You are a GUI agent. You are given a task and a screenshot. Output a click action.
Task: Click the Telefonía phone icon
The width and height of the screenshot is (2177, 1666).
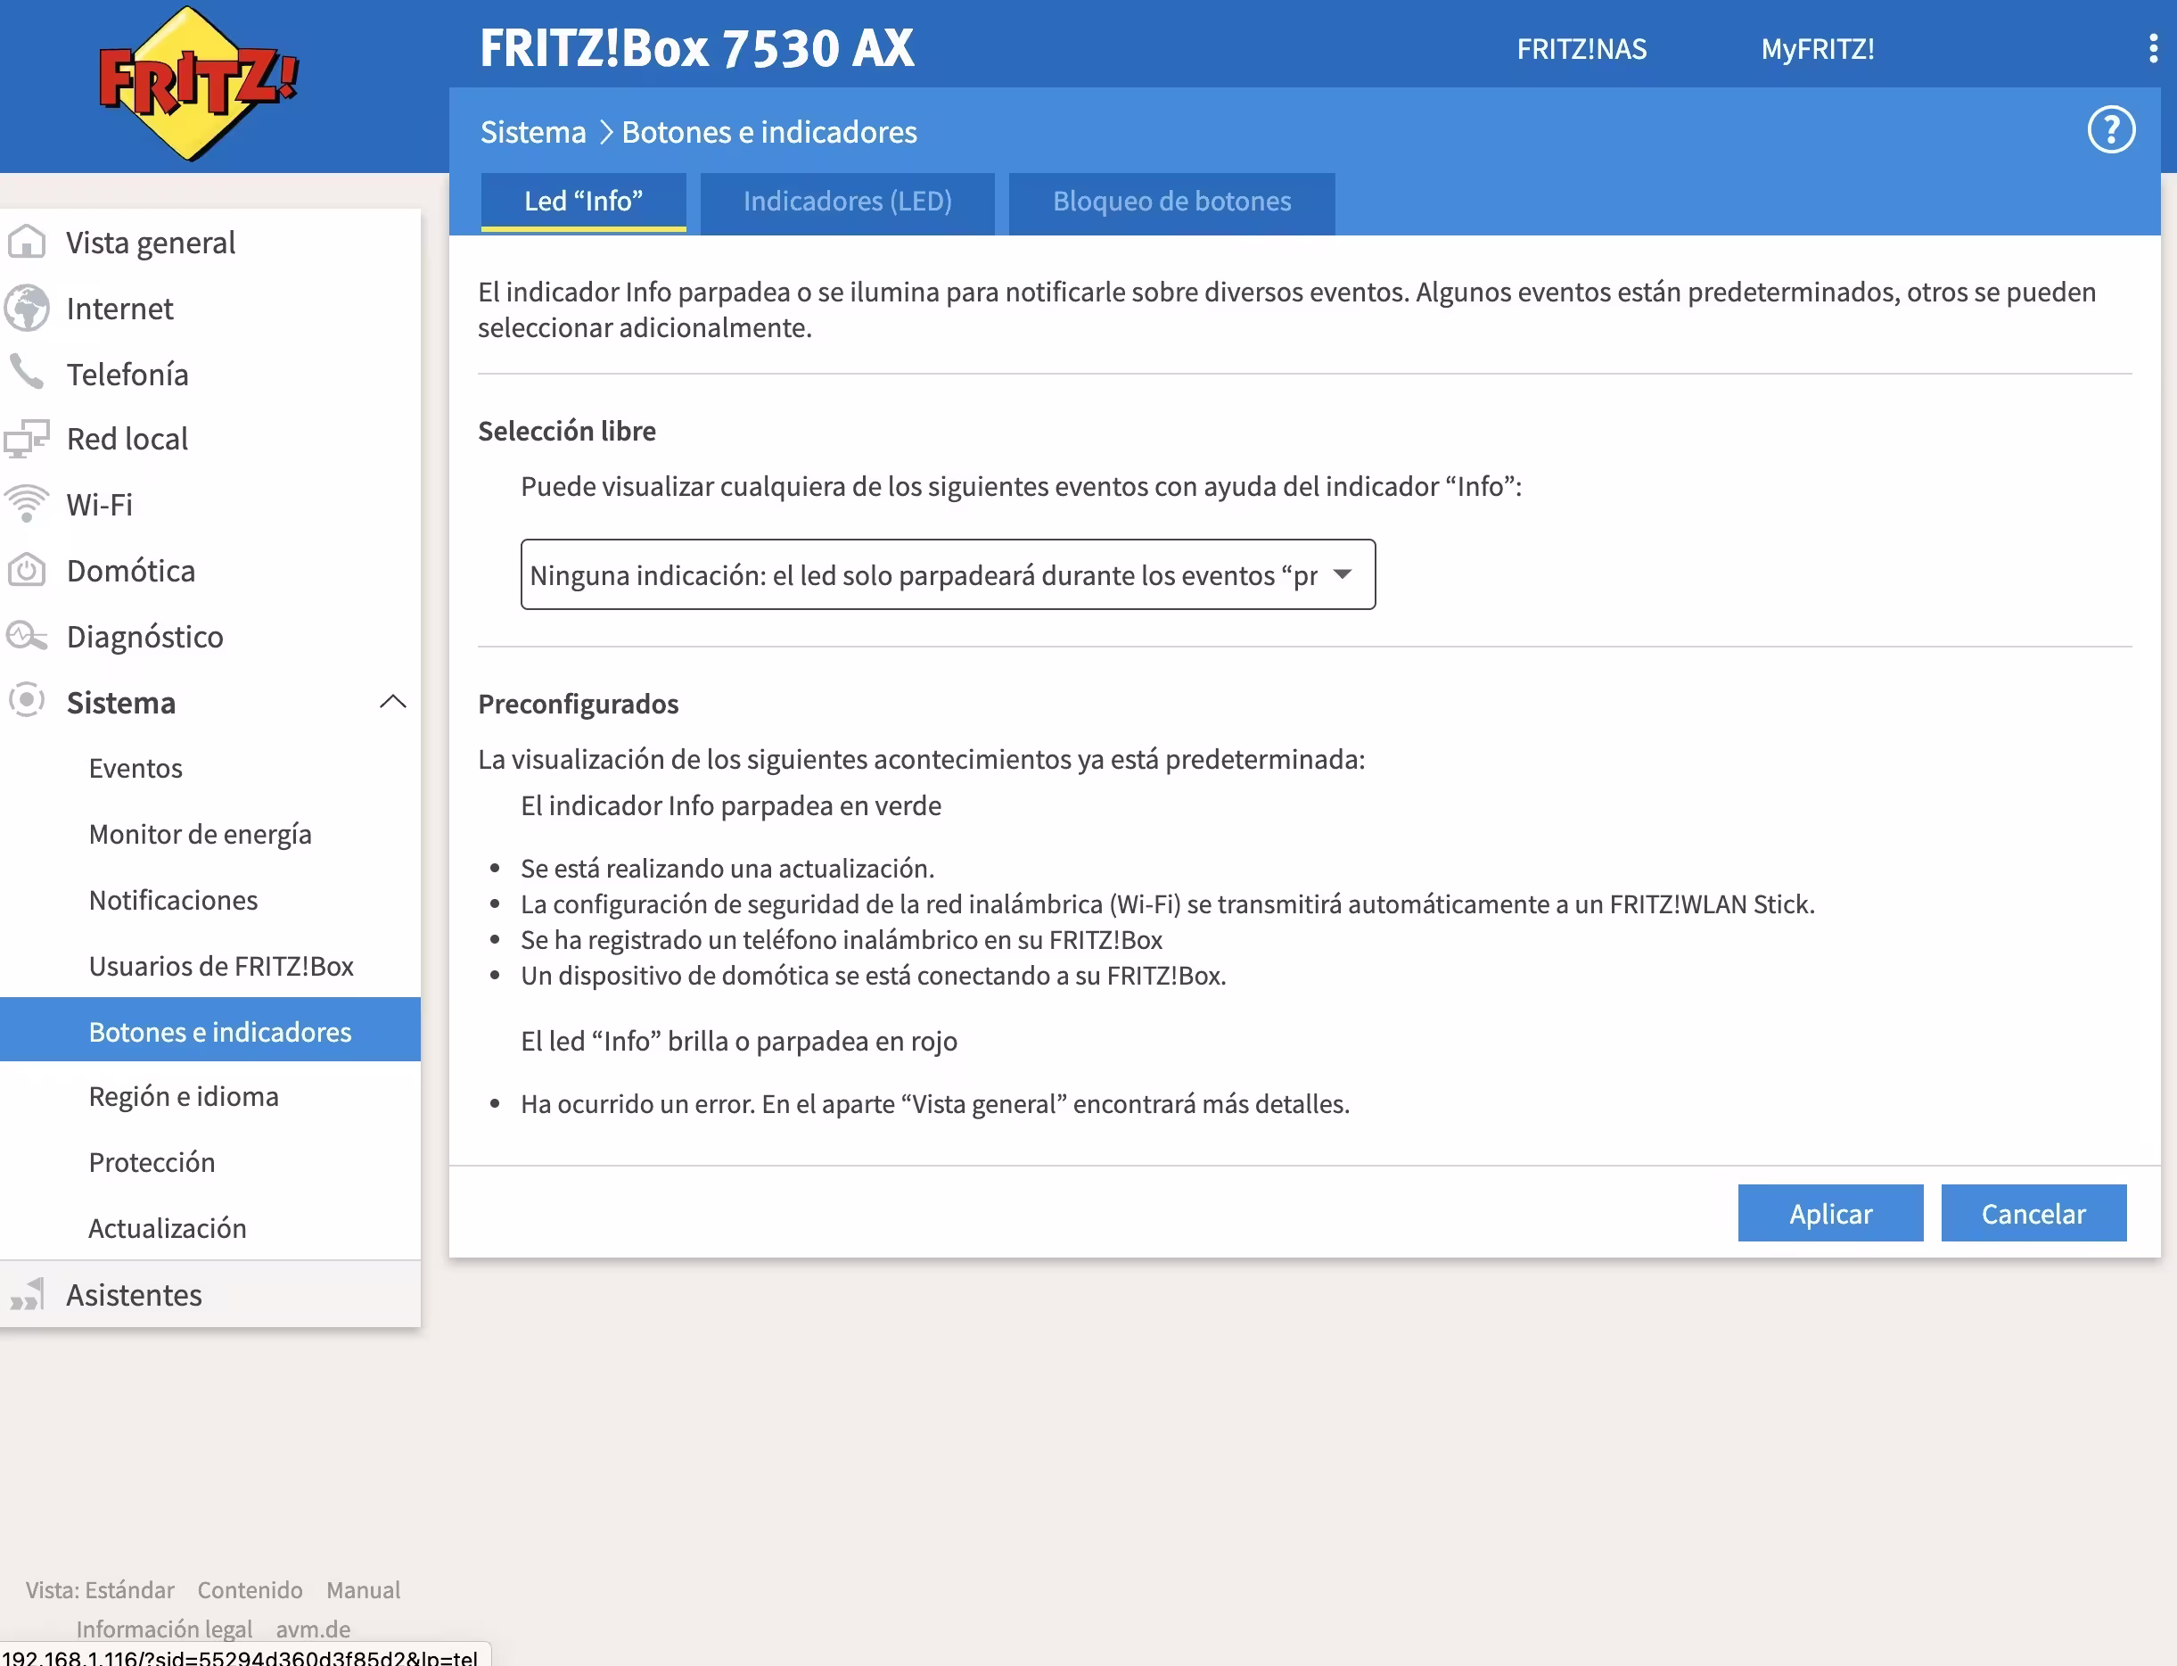pyautogui.click(x=27, y=373)
